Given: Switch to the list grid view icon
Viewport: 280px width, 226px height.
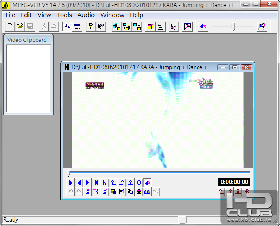Looking at the screenshot, I should click(x=77, y=26).
